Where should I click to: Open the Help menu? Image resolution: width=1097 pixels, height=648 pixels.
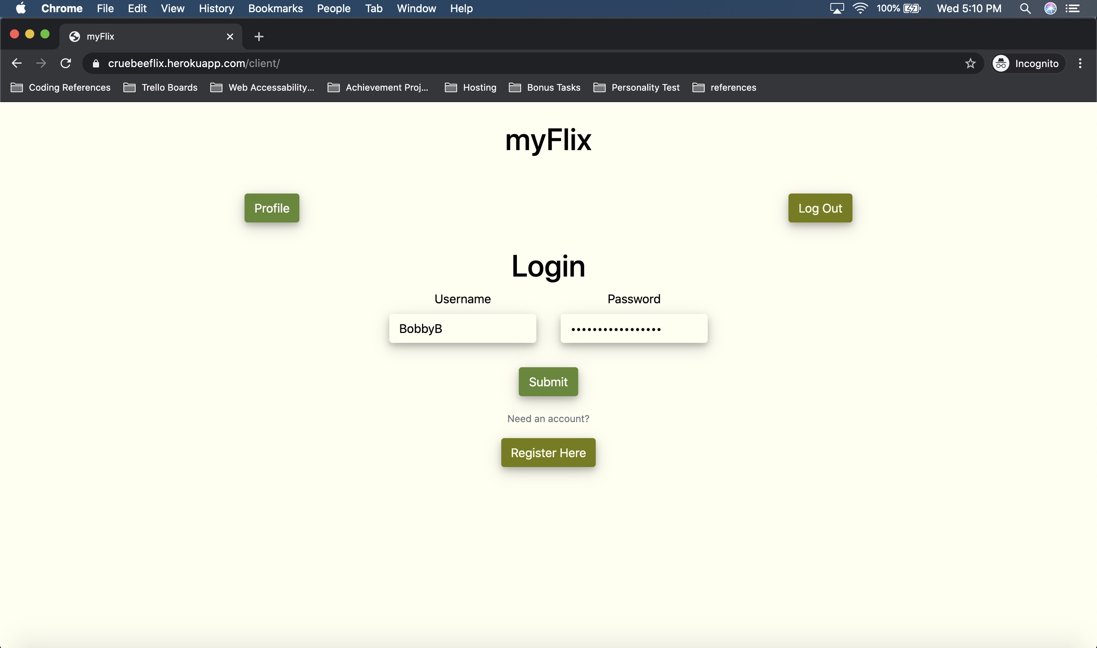(x=461, y=8)
